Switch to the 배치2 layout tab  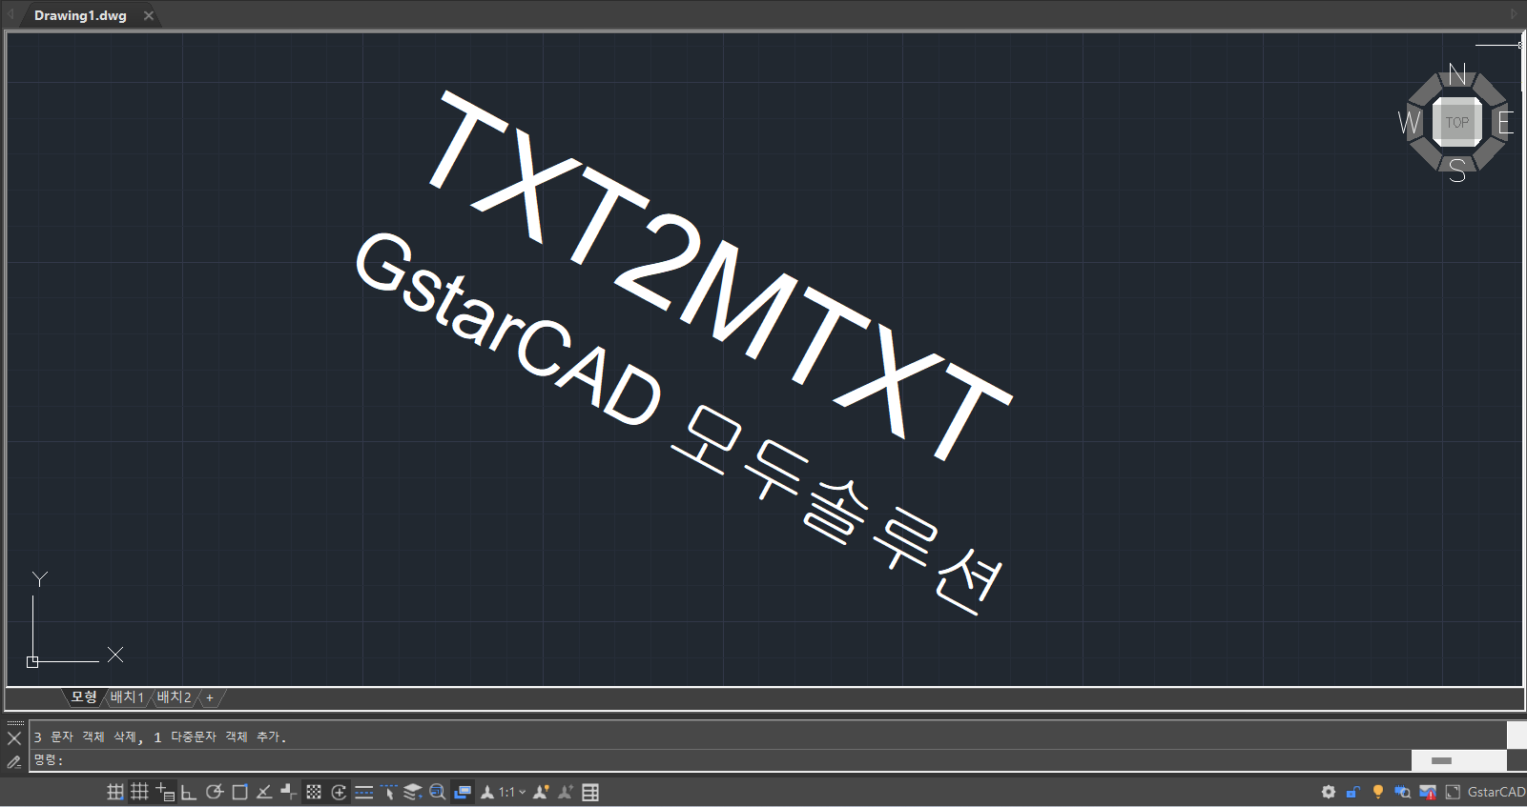tap(175, 697)
